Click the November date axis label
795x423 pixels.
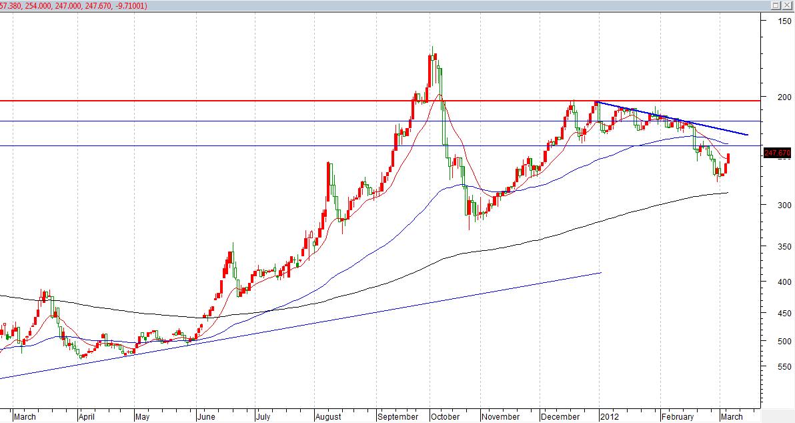pos(500,417)
